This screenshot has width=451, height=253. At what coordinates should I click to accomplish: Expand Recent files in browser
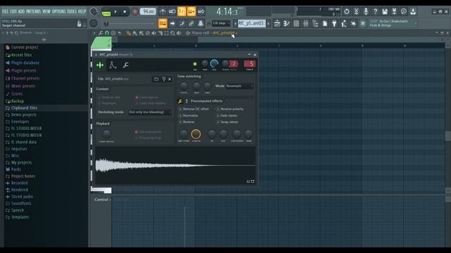click(x=22, y=55)
